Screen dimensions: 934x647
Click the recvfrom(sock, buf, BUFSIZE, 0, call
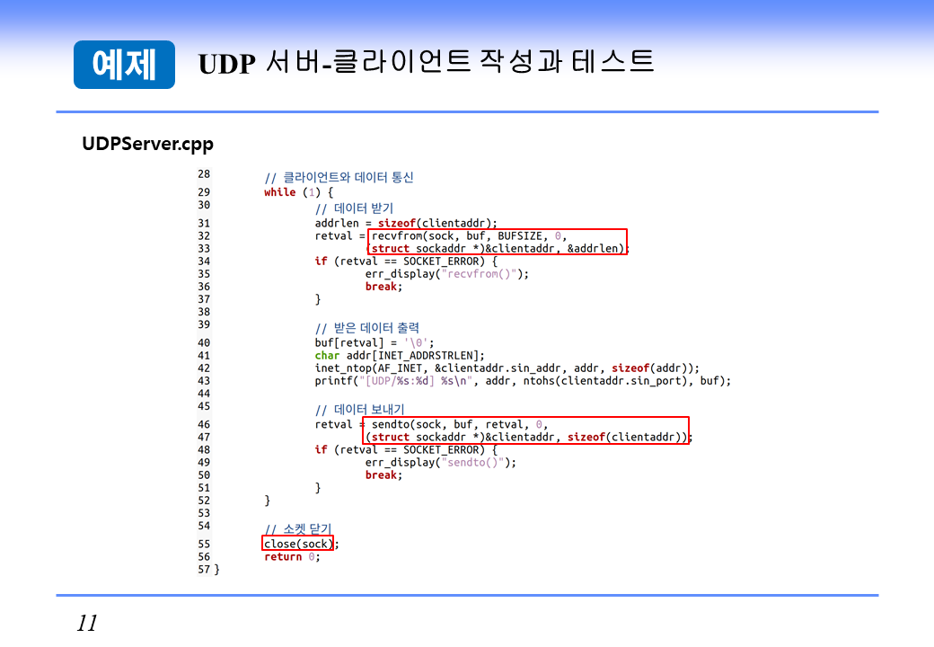(469, 236)
